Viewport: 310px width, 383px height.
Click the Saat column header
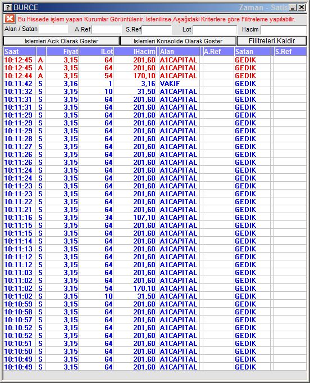pos(20,52)
